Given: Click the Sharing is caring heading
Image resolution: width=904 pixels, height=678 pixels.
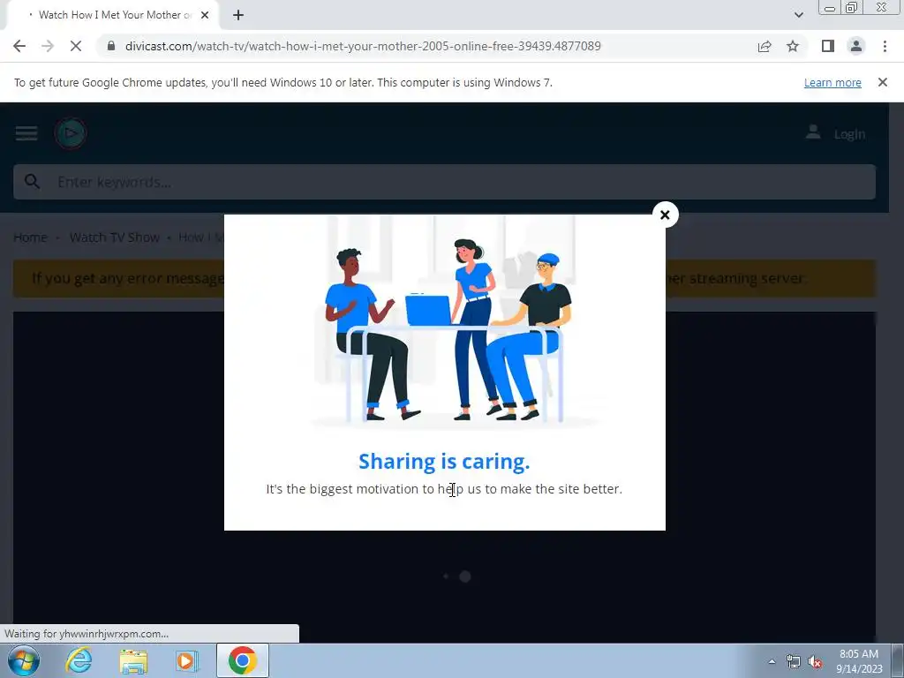Looking at the screenshot, I should (444, 461).
